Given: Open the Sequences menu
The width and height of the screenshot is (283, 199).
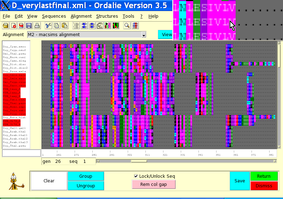Looking at the screenshot, I should [54, 16].
